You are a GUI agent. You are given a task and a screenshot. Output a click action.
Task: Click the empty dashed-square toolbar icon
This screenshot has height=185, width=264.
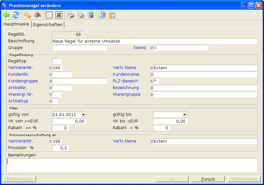point(49,15)
